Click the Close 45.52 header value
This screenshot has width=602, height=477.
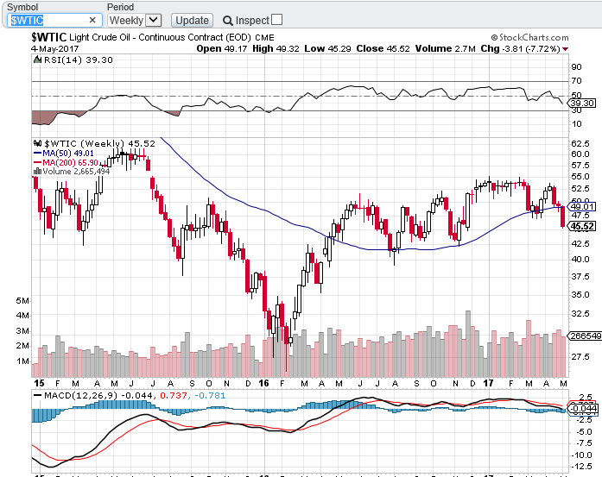pyautogui.click(x=383, y=48)
